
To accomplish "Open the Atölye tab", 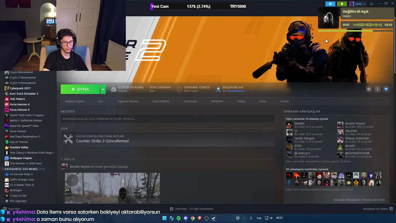I will pos(241,101).
